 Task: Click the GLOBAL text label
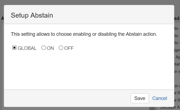pos(27,48)
